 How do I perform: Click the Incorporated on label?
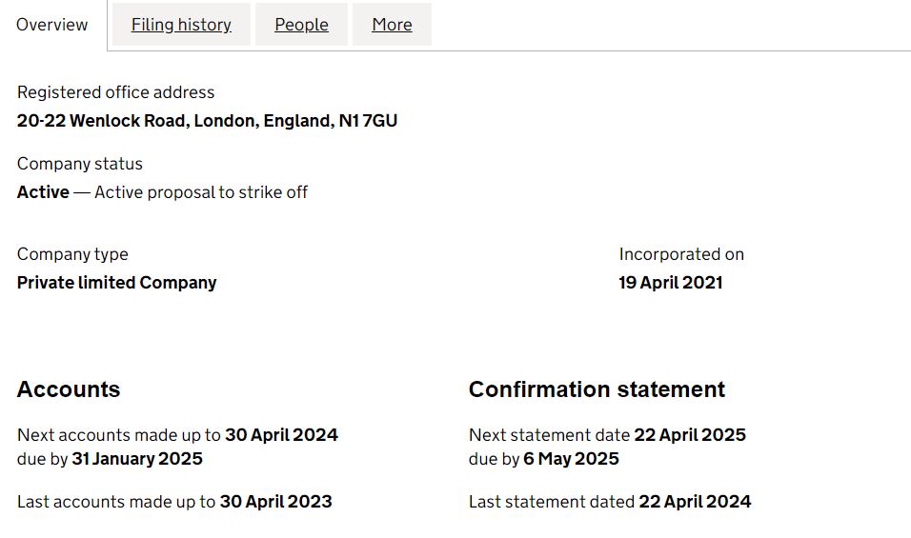coord(681,254)
